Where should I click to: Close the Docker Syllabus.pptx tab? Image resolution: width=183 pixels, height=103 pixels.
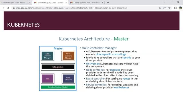click(102, 3)
